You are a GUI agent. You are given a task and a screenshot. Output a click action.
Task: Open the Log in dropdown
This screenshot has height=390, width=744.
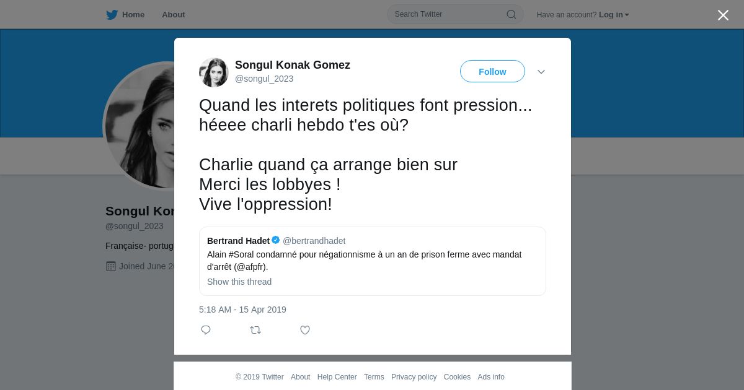[614, 15]
